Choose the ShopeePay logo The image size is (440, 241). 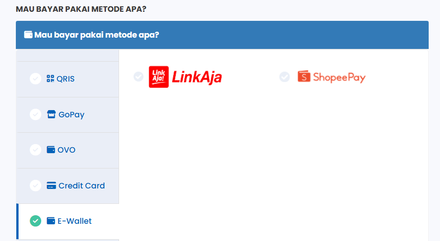coord(331,77)
